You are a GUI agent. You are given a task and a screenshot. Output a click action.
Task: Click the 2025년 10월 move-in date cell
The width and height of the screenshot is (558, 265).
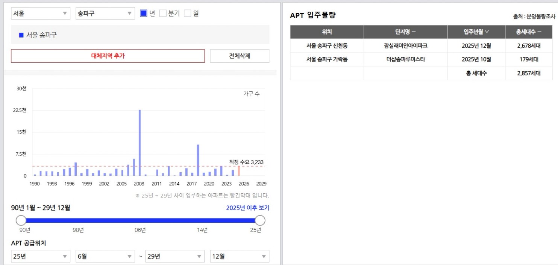[x=476, y=59]
